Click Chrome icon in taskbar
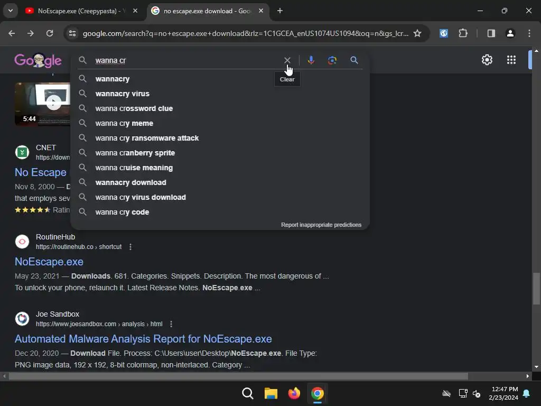541x406 pixels. point(317,393)
